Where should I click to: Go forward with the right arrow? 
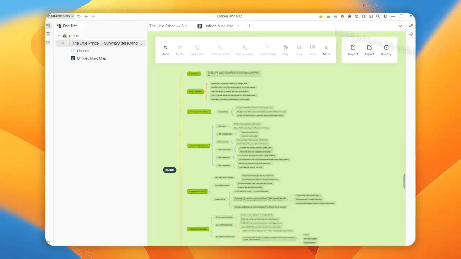tap(93, 16)
